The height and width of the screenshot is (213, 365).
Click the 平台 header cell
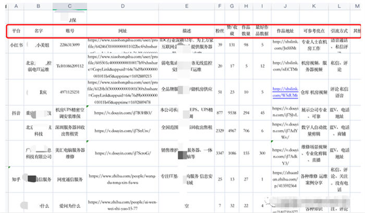point(16,31)
